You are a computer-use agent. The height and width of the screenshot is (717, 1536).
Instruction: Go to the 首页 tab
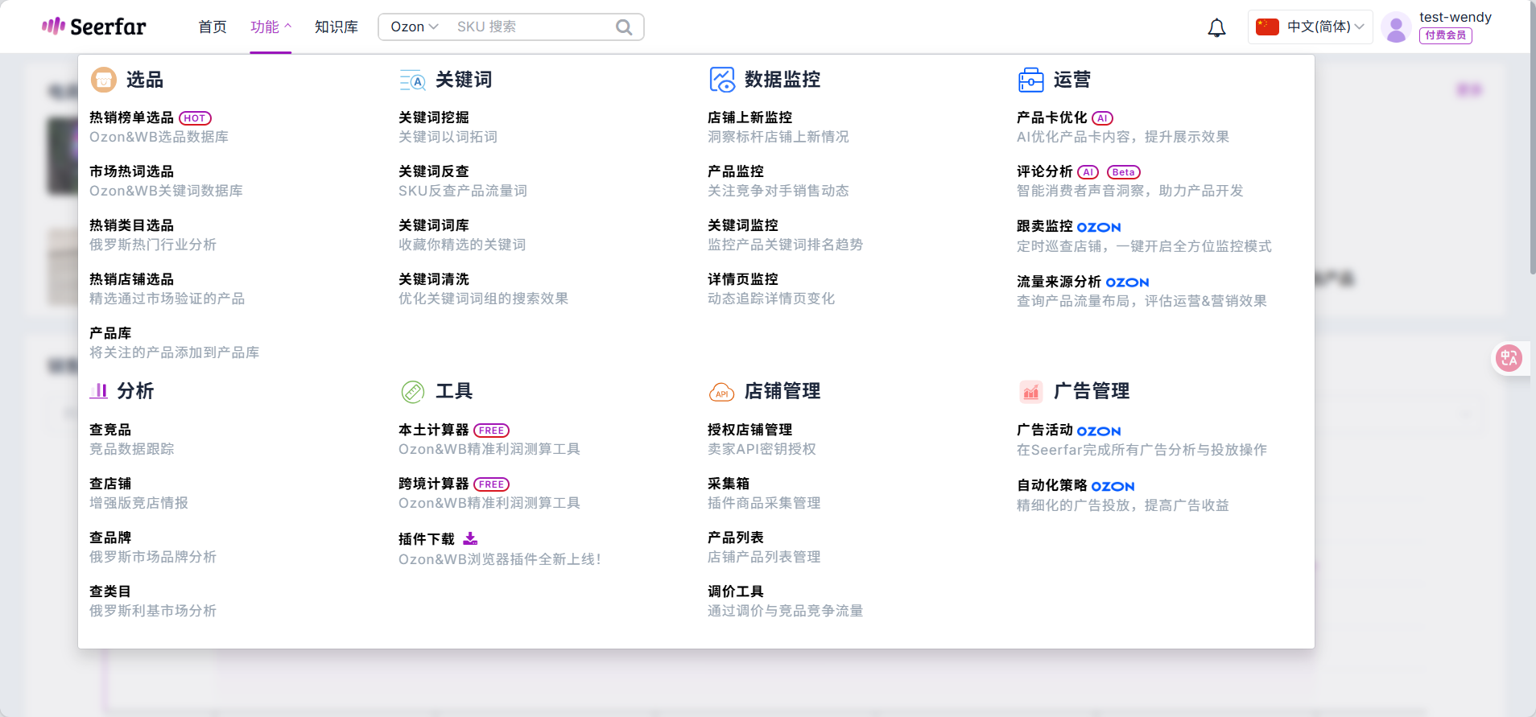pos(213,27)
